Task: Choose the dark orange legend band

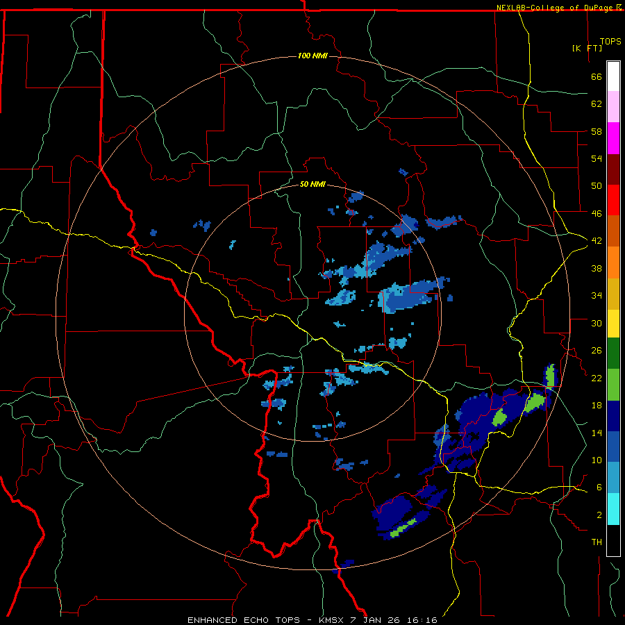Action: [613, 231]
